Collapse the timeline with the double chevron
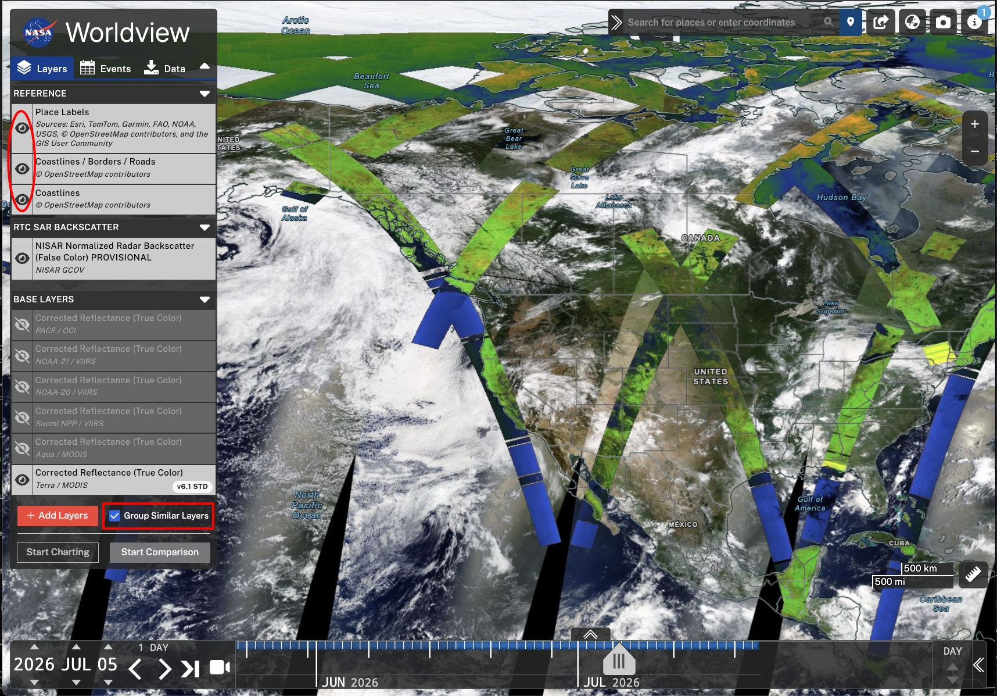Image resolution: width=997 pixels, height=696 pixels. [979, 665]
